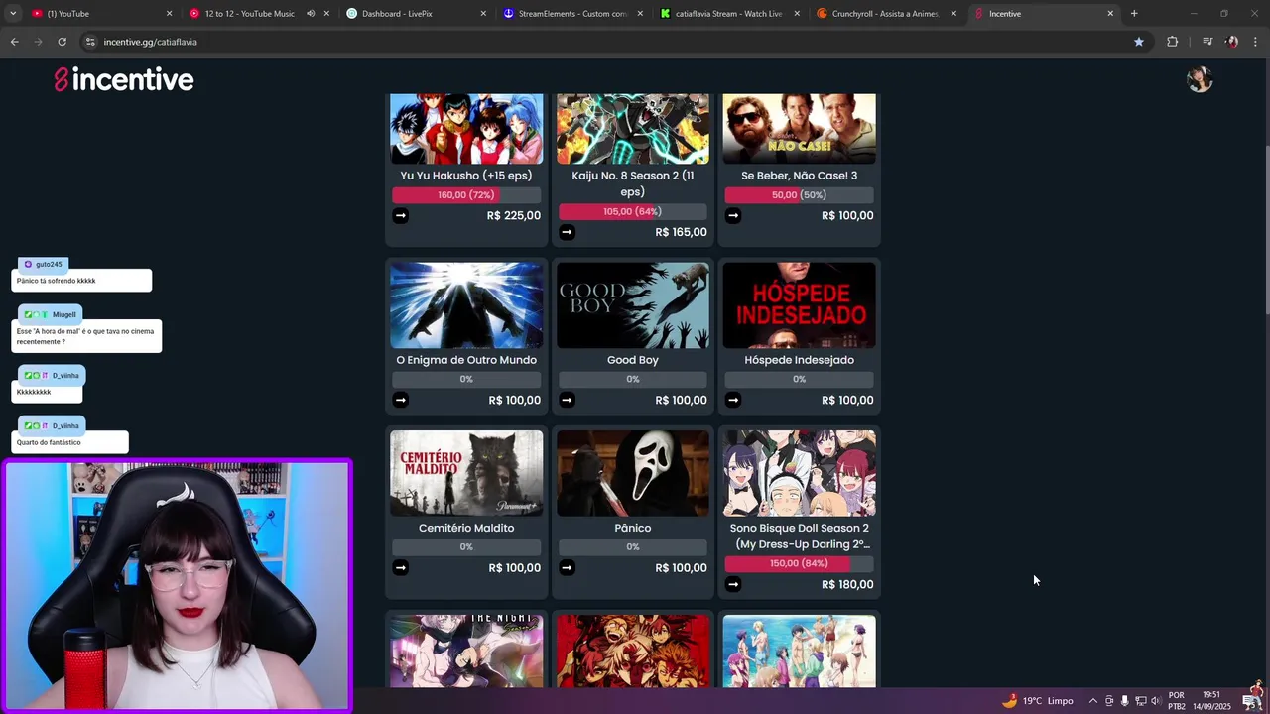Screen dimensions: 1270x714
Task: Open arrow button on Sono Bisque Doll card
Action: click(733, 584)
